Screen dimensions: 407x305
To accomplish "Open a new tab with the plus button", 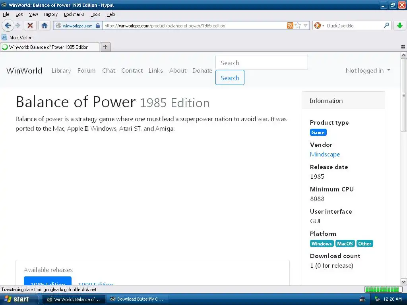I will (105, 47).
